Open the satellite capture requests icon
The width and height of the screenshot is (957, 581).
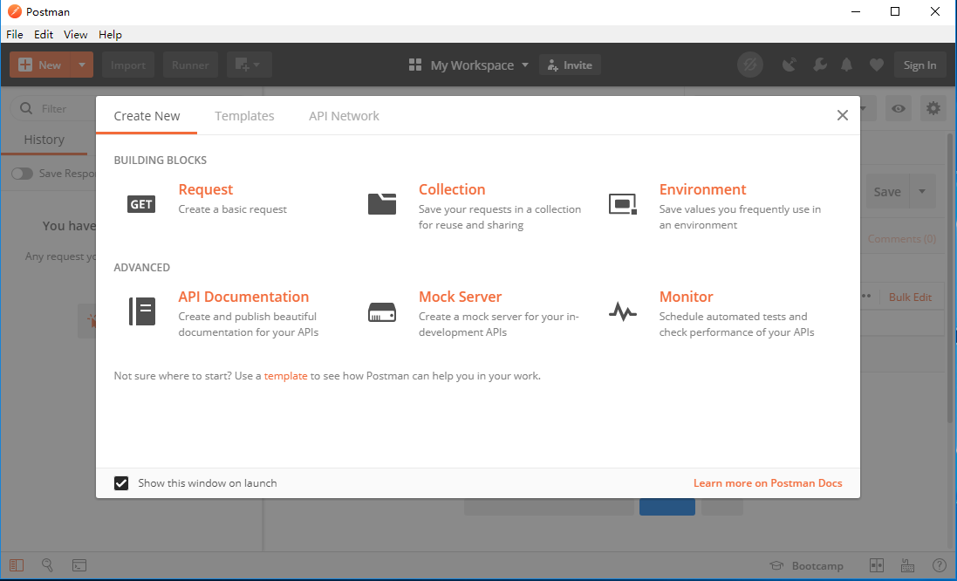point(790,65)
